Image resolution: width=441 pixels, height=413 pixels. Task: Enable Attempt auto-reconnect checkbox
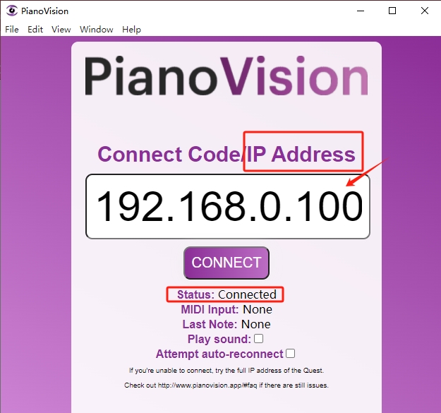click(290, 354)
